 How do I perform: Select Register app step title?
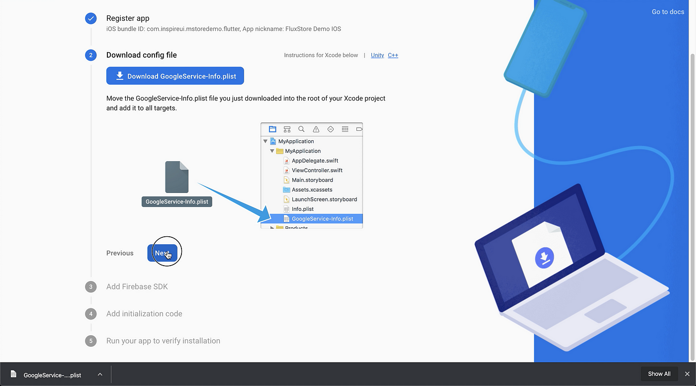pyautogui.click(x=128, y=18)
